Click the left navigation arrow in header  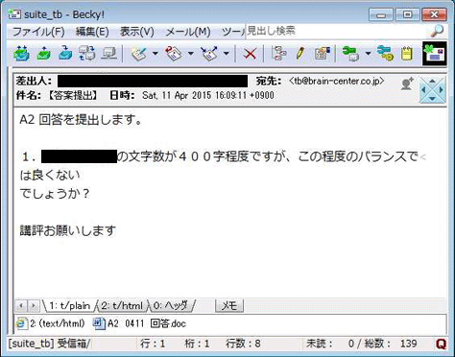point(423,90)
